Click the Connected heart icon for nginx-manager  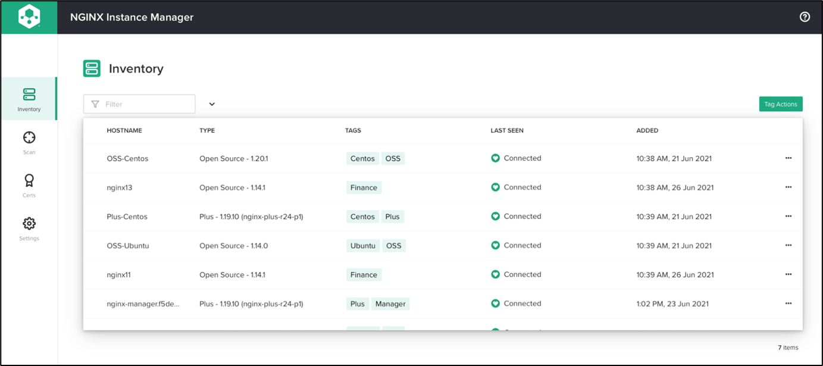(x=495, y=304)
